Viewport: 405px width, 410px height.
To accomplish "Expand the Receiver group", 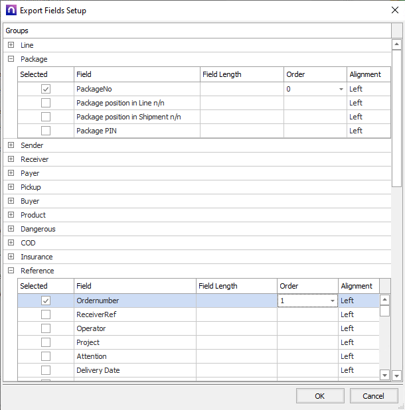I will (x=11, y=159).
